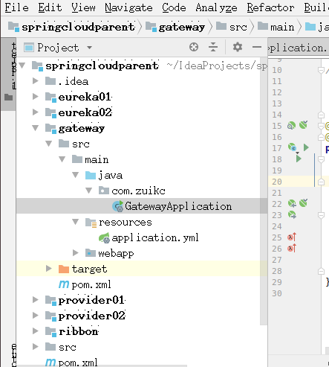Click the run arrow on line 17
The height and width of the screenshot is (367, 329).
(306, 147)
